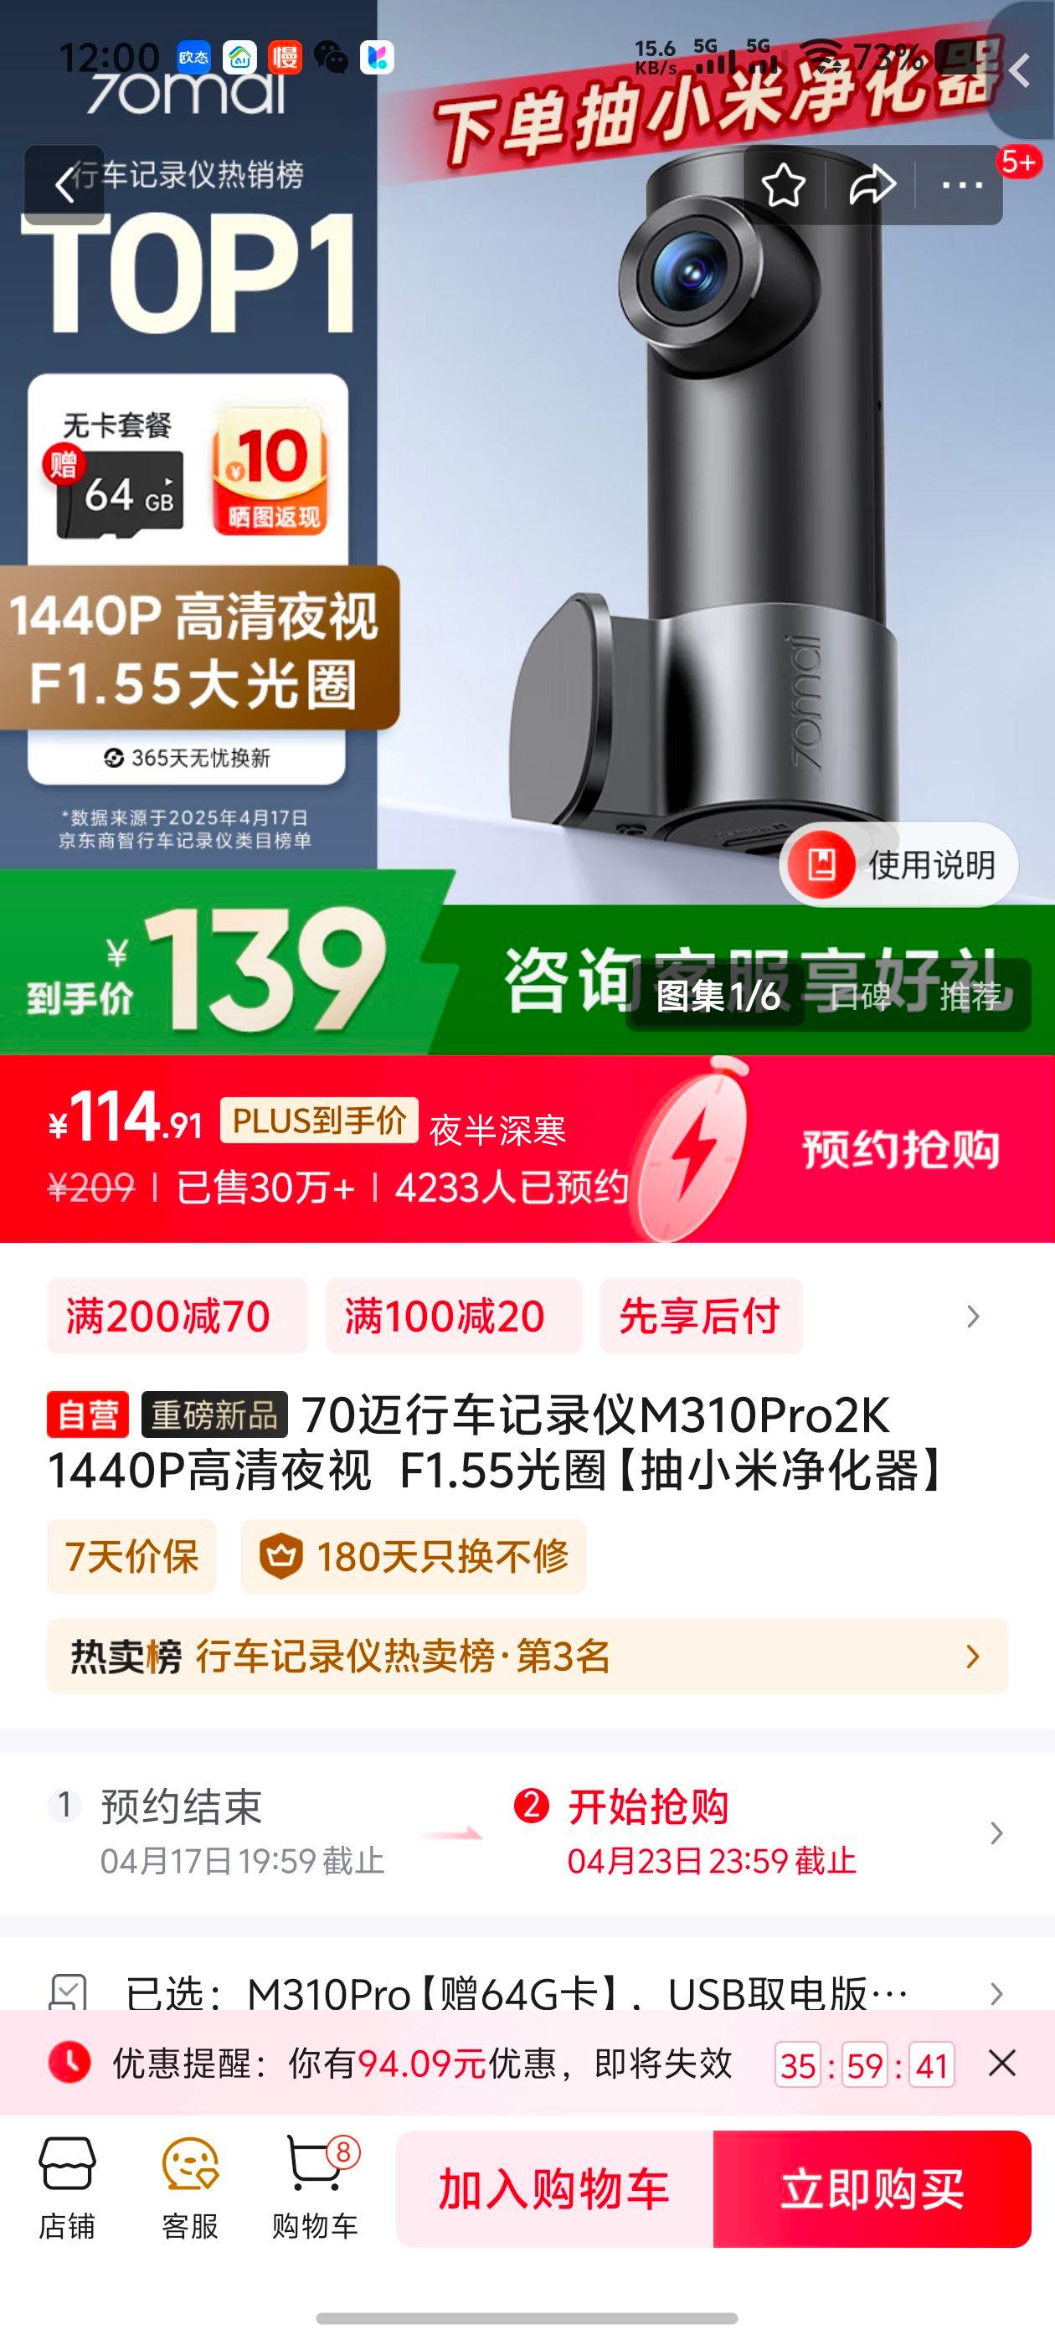Tap 立即购买 button
Viewport: 1055px width, 2345px height.
tap(872, 2189)
